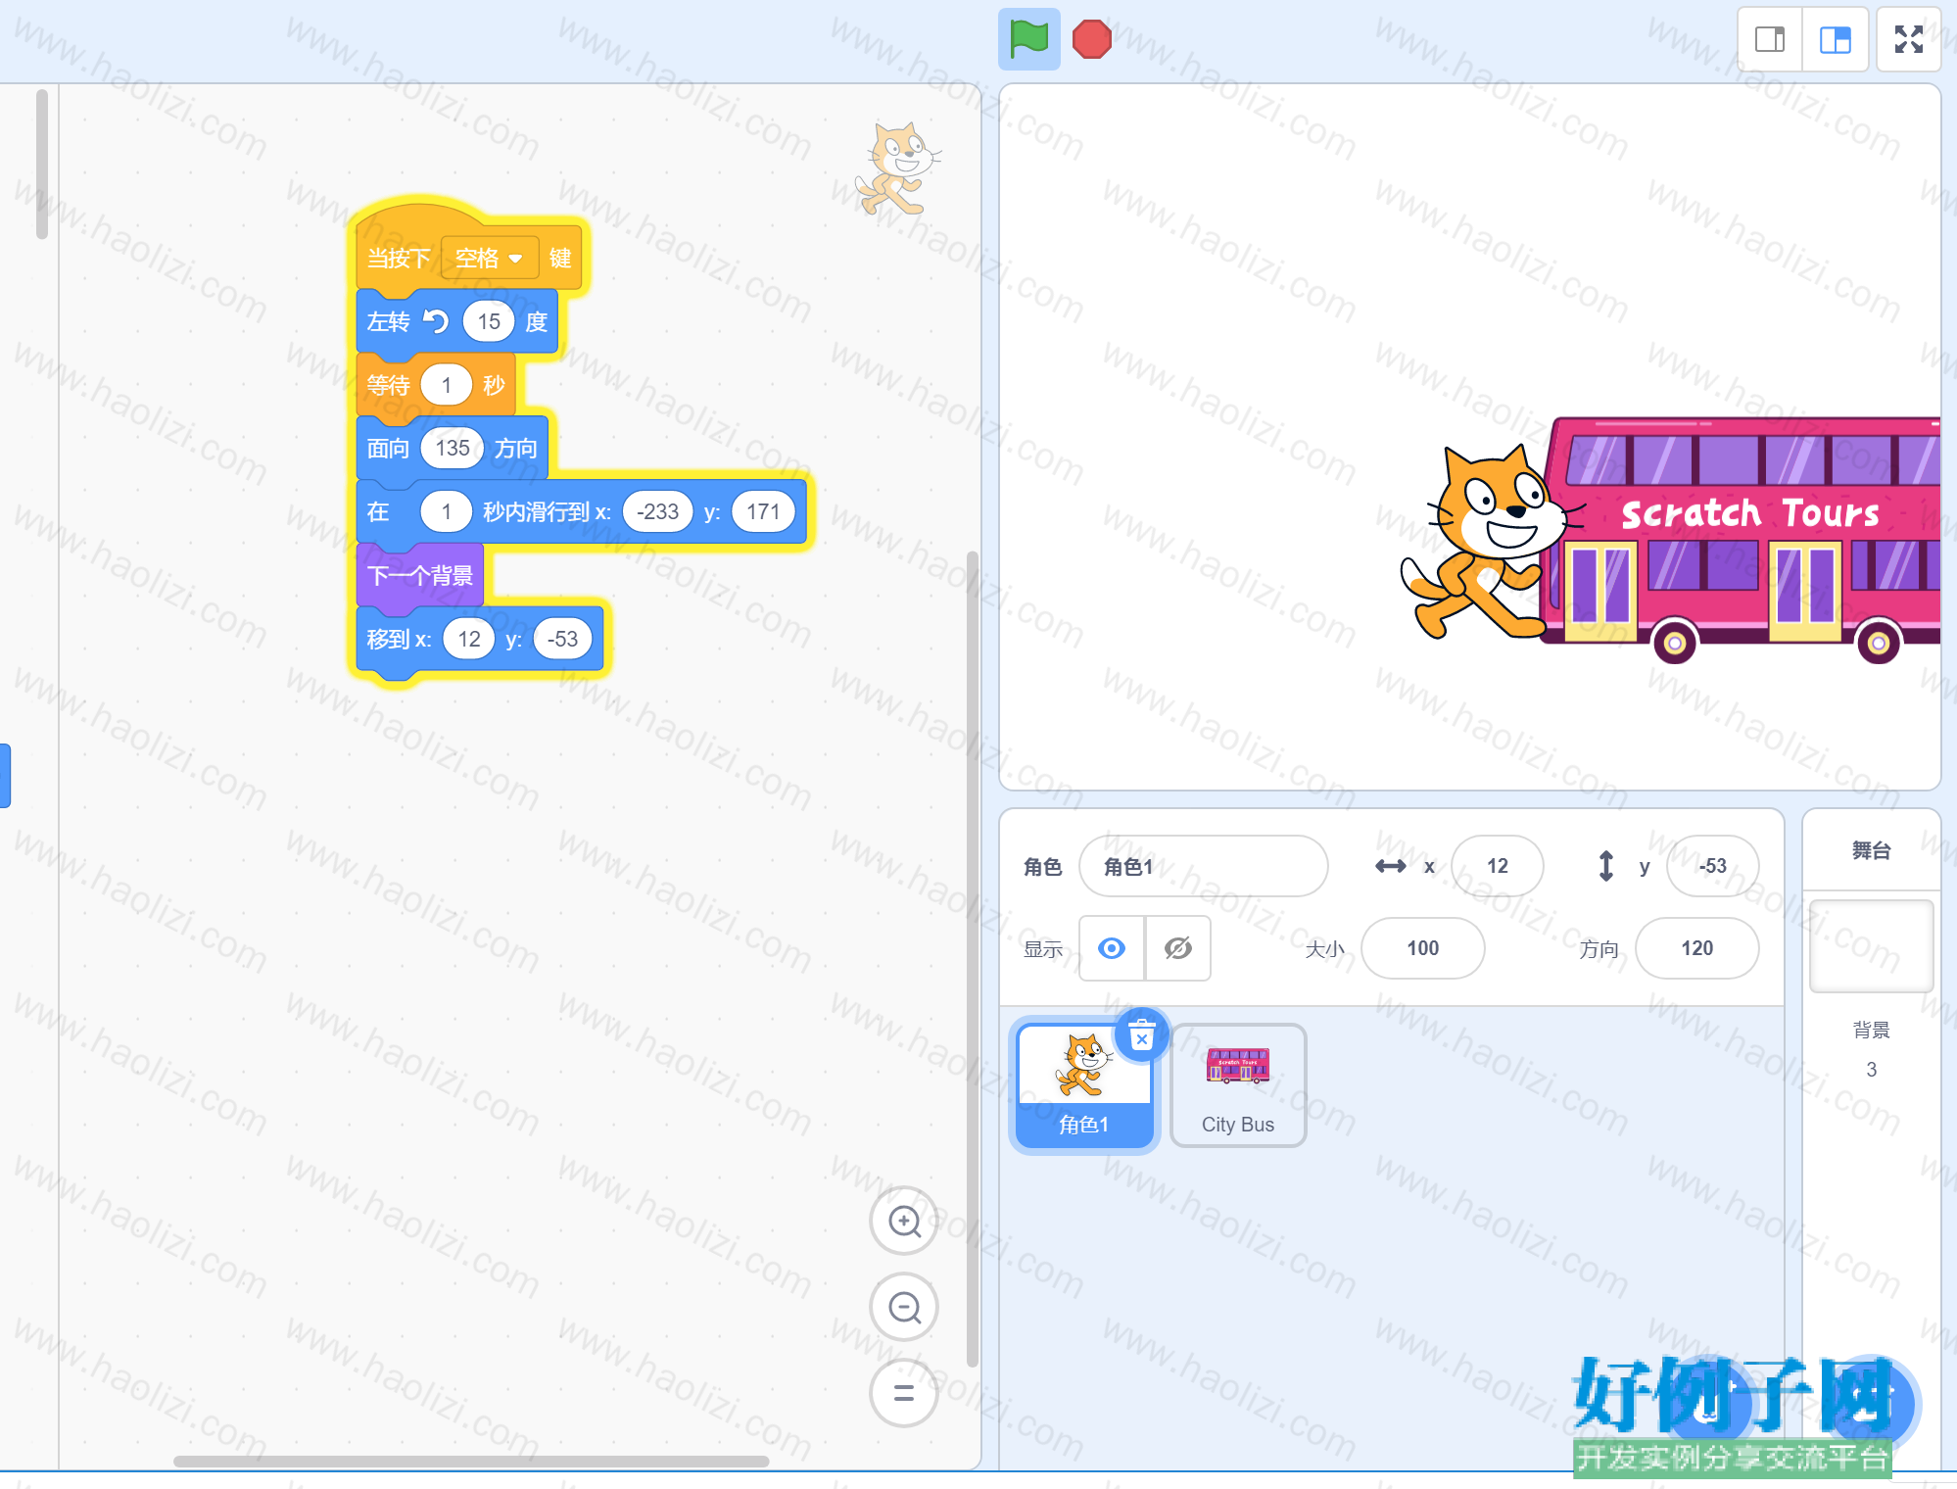Image resolution: width=1957 pixels, height=1489 pixels.
Task: Click the go-to y value -53 in block
Action: click(x=562, y=639)
